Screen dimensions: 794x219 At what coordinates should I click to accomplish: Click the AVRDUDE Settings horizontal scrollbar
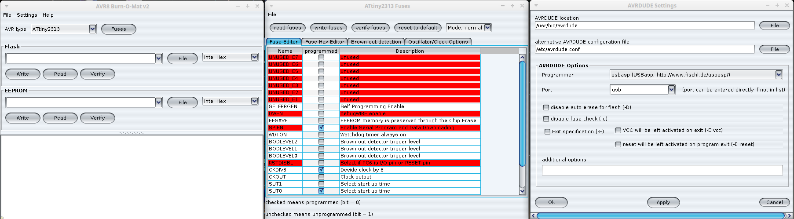(x=662, y=215)
